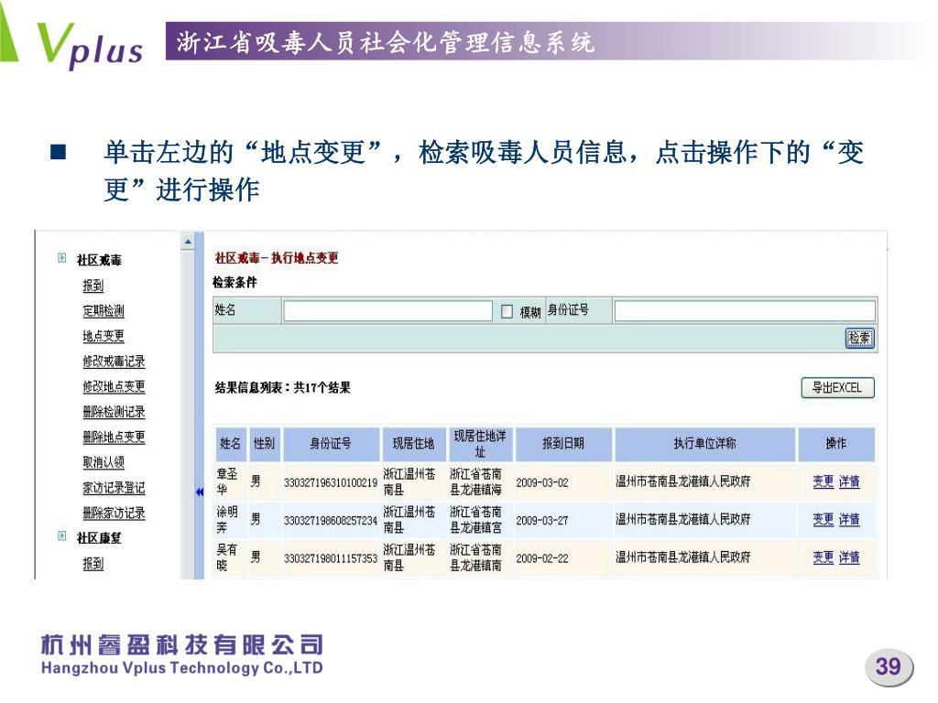Select the 社区康复 tree heading
The image size is (938, 703).
click(99, 538)
